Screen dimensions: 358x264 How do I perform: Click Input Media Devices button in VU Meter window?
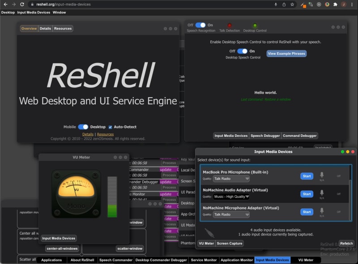(x=59, y=238)
